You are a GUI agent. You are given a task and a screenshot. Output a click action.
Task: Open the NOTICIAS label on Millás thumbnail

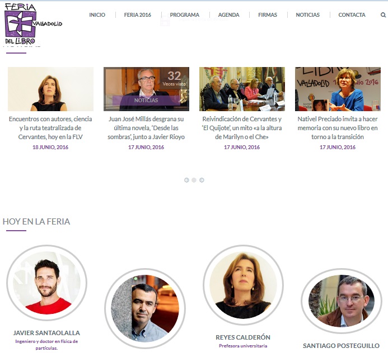point(146,100)
